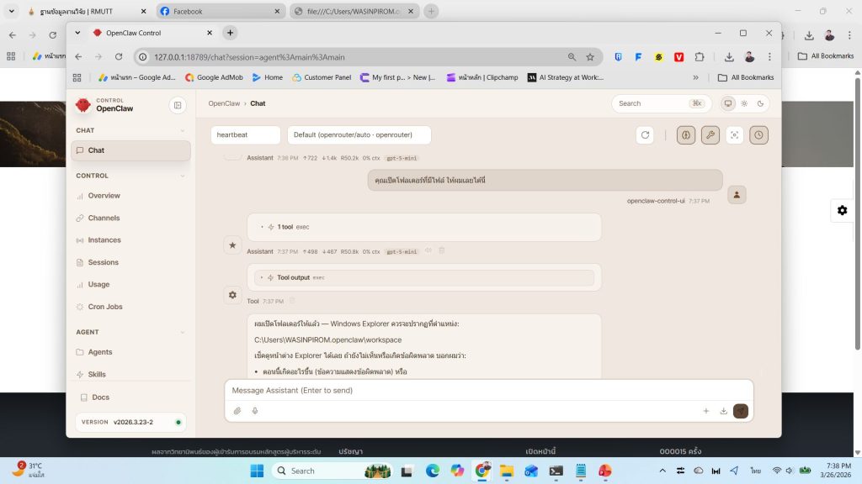Click the attach file paperclip icon
Image resolution: width=862 pixels, height=484 pixels.
pyautogui.click(x=237, y=411)
